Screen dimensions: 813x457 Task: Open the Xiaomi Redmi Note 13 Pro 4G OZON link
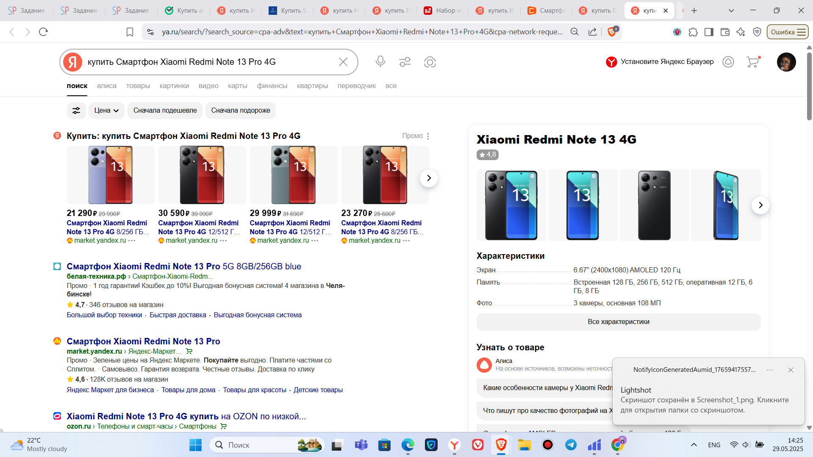(x=186, y=416)
